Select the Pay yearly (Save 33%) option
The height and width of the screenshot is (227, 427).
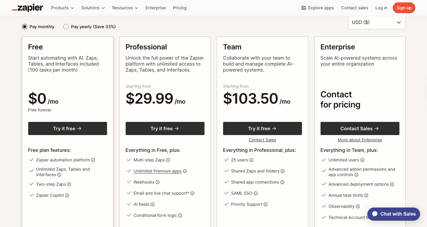66,27
